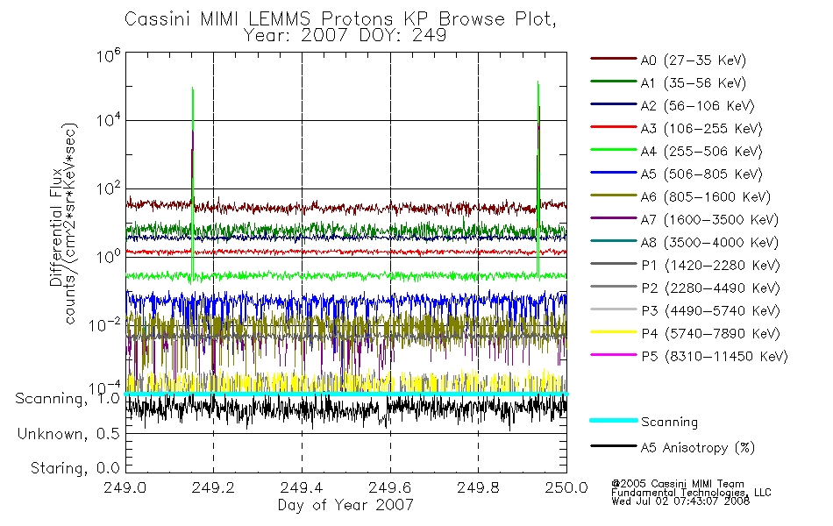This screenshot has width=833, height=526.
Task: Click the Day of Year 2007 axis label
Action: [345, 505]
